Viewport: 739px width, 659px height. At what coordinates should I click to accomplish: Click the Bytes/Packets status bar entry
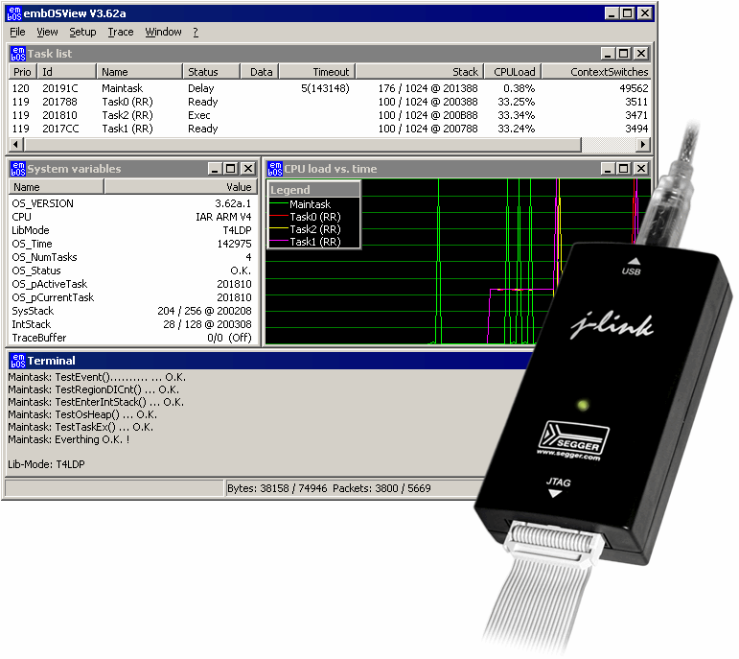(329, 488)
